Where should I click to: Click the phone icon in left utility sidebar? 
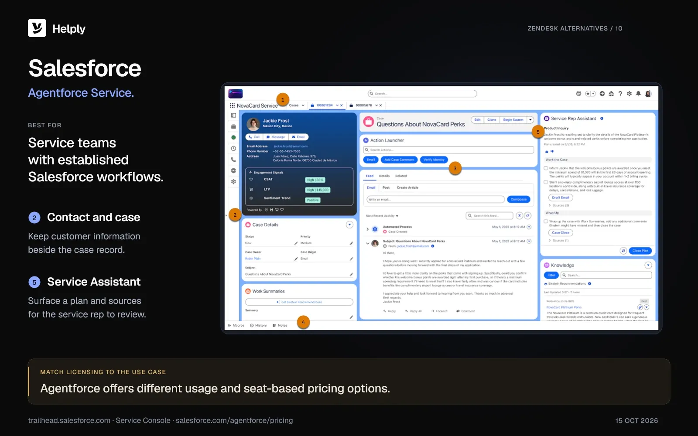point(233,160)
